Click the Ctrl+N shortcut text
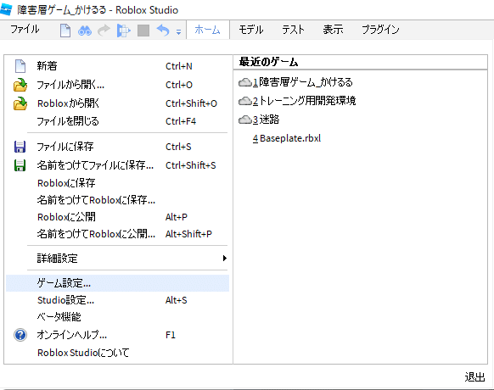This screenshot has width=494, height=390. (x=179, y=66)
